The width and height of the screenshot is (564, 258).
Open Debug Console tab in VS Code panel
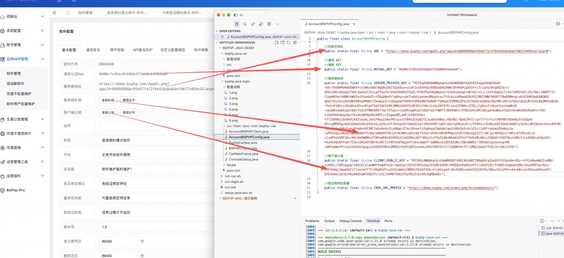(351, 221)
